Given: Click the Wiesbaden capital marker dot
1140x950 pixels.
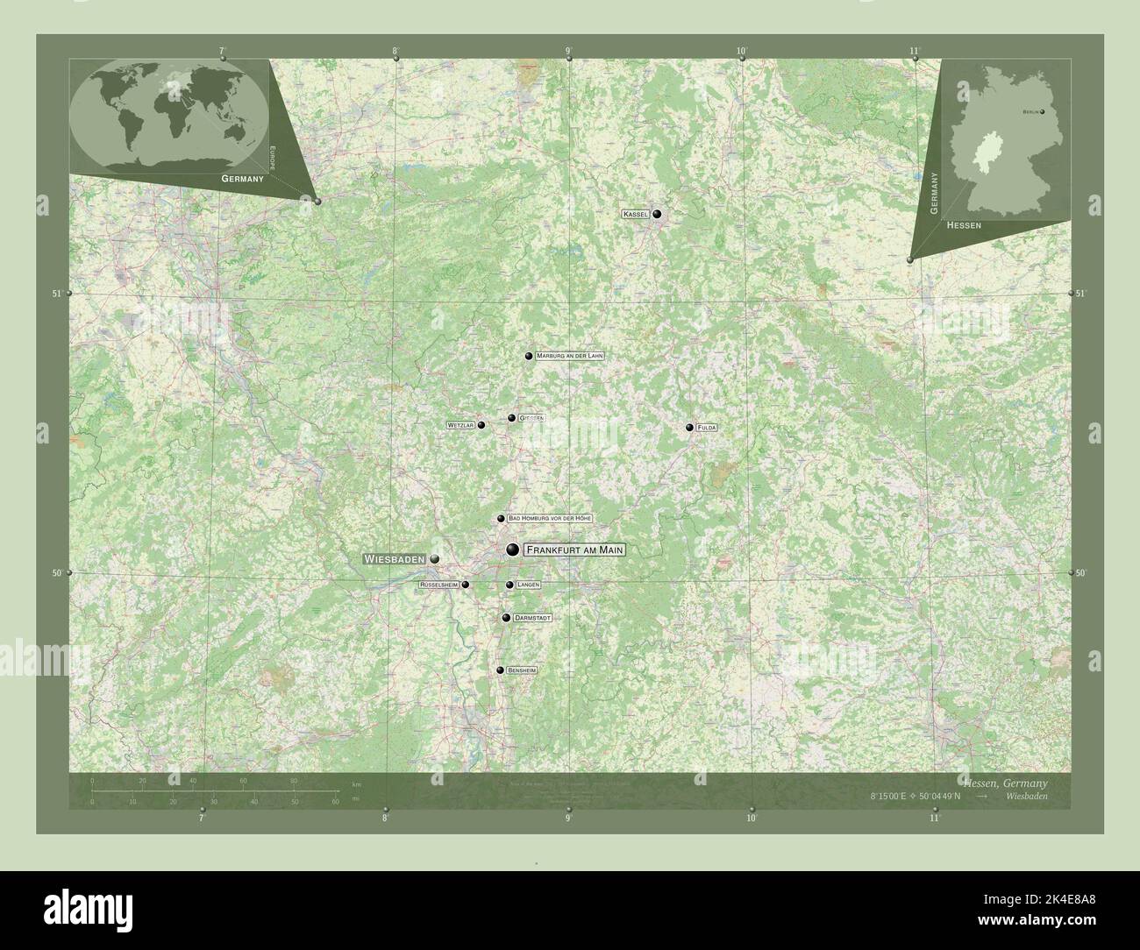Looking at the screenshot, I should (434, 558).
